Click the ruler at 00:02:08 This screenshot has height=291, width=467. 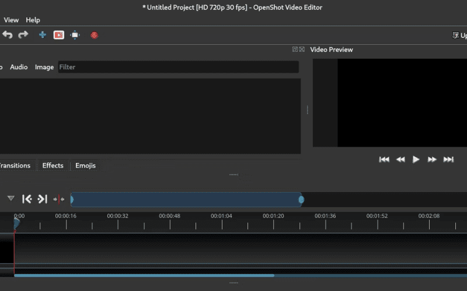coord(429,216)
